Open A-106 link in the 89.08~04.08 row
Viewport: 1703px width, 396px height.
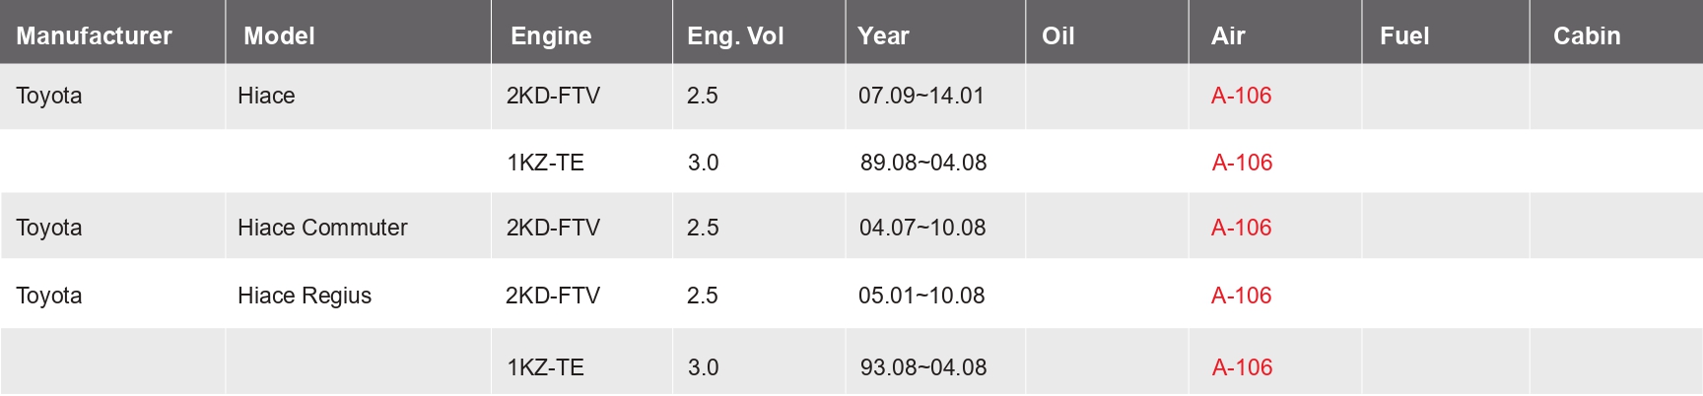pyautogui.click(x=1242, y=163)
